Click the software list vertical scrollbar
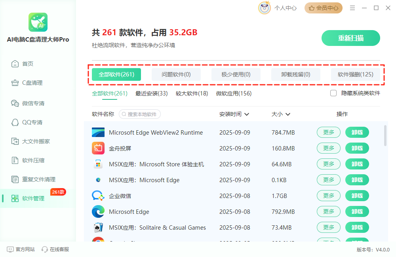Viewport: 396px width, 257px height. click(385, 135)
